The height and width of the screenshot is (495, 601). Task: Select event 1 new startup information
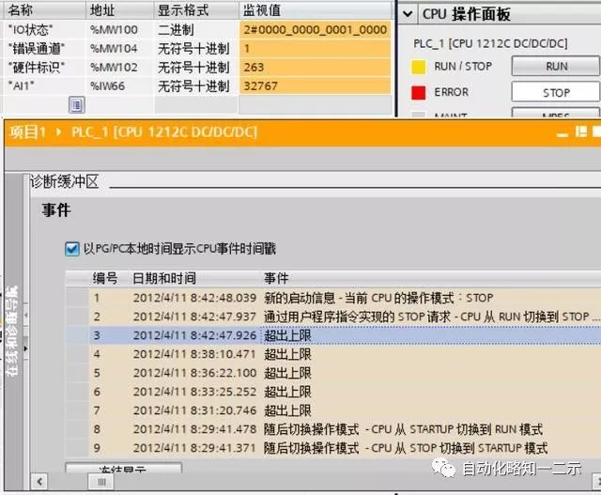pyautogui.click(x=329, y=298)
